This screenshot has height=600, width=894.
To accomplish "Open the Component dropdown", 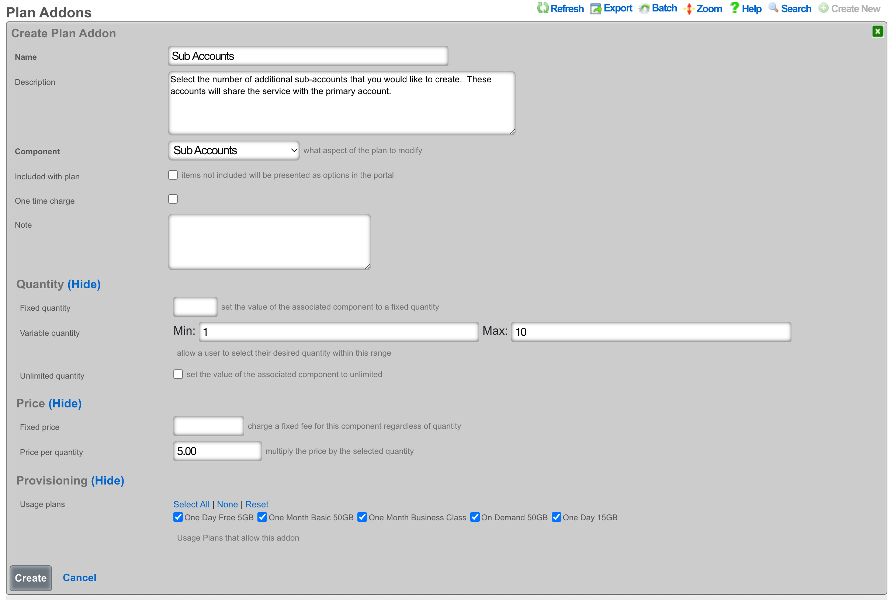I will coord(234,151).
